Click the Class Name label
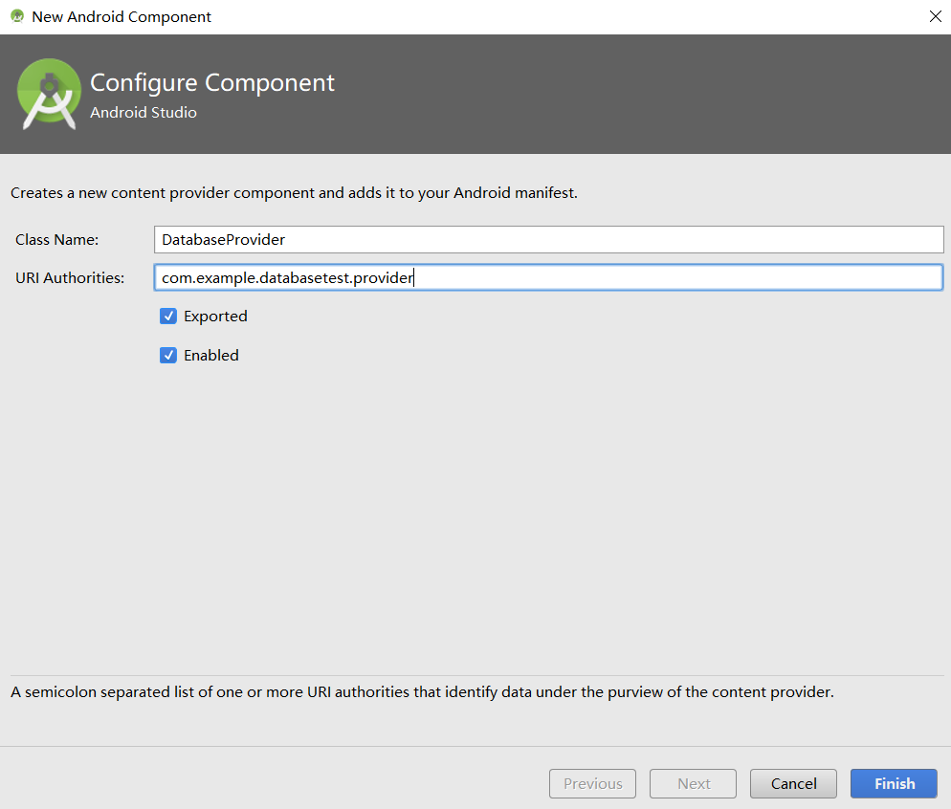 click(56, 239)
